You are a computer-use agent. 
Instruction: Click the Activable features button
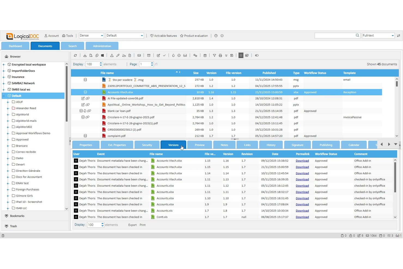click(x=163, y=36)
